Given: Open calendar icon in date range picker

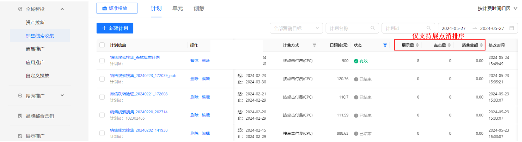Looking at the screenshot, I should 512,28.
